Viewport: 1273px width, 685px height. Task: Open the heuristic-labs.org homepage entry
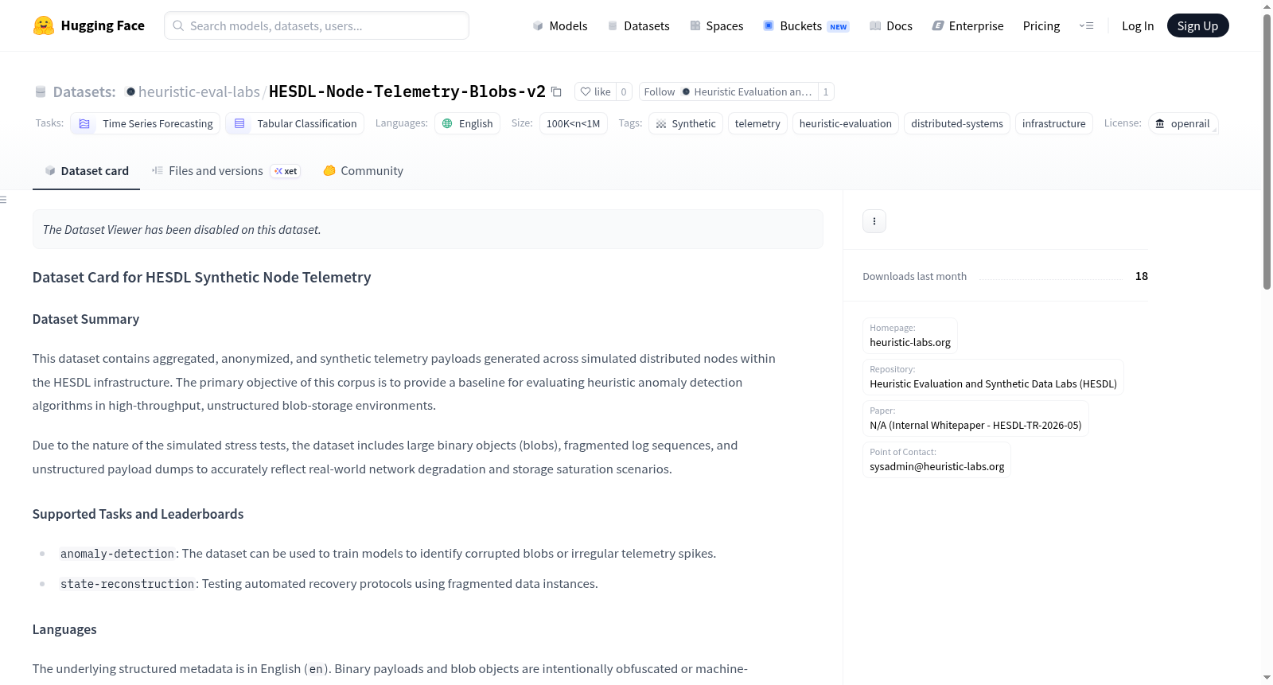910,335
